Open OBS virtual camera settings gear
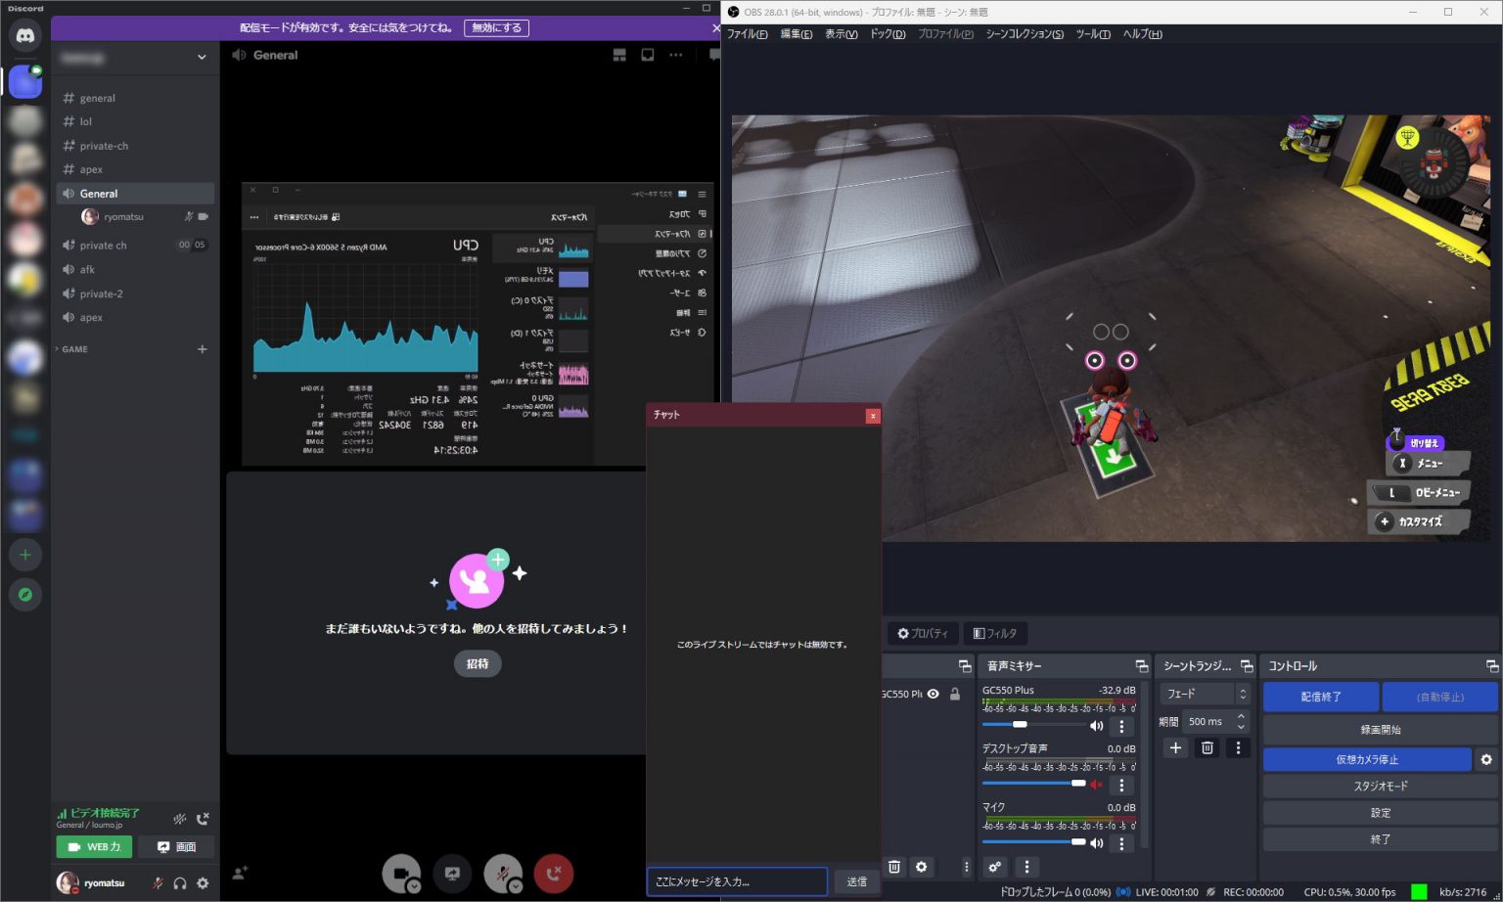Screen dimensions: 1503x902 pyautogui.click(x=1486, y=759)
